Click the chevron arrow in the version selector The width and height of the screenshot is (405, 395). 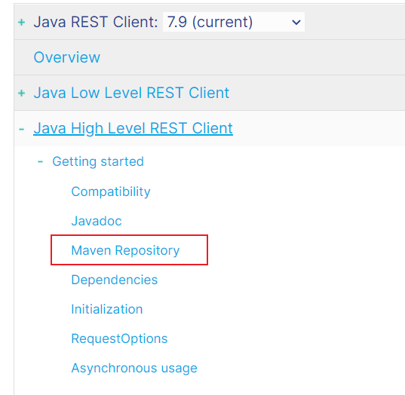click(x=296, y=22)
